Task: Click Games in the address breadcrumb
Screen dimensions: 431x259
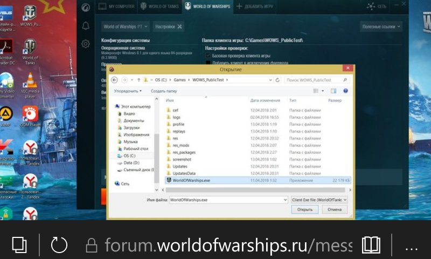Action: point(179,80)
